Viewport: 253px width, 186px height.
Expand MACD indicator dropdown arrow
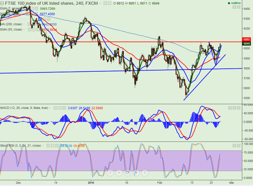(50, 108)
